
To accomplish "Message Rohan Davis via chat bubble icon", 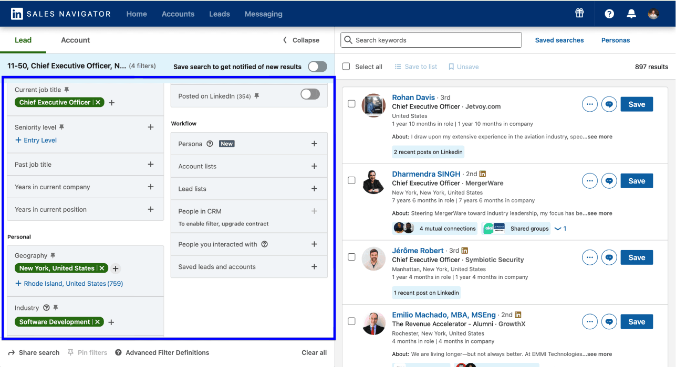I will coord(609,104).
